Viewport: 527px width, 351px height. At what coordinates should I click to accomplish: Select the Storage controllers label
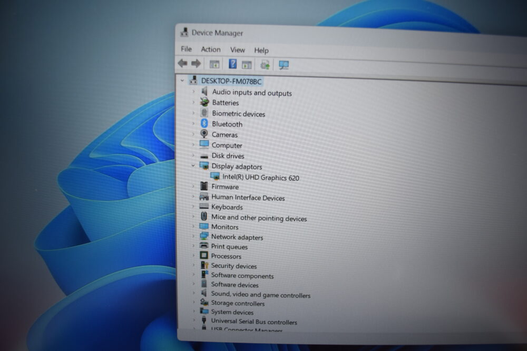[238, 303]
